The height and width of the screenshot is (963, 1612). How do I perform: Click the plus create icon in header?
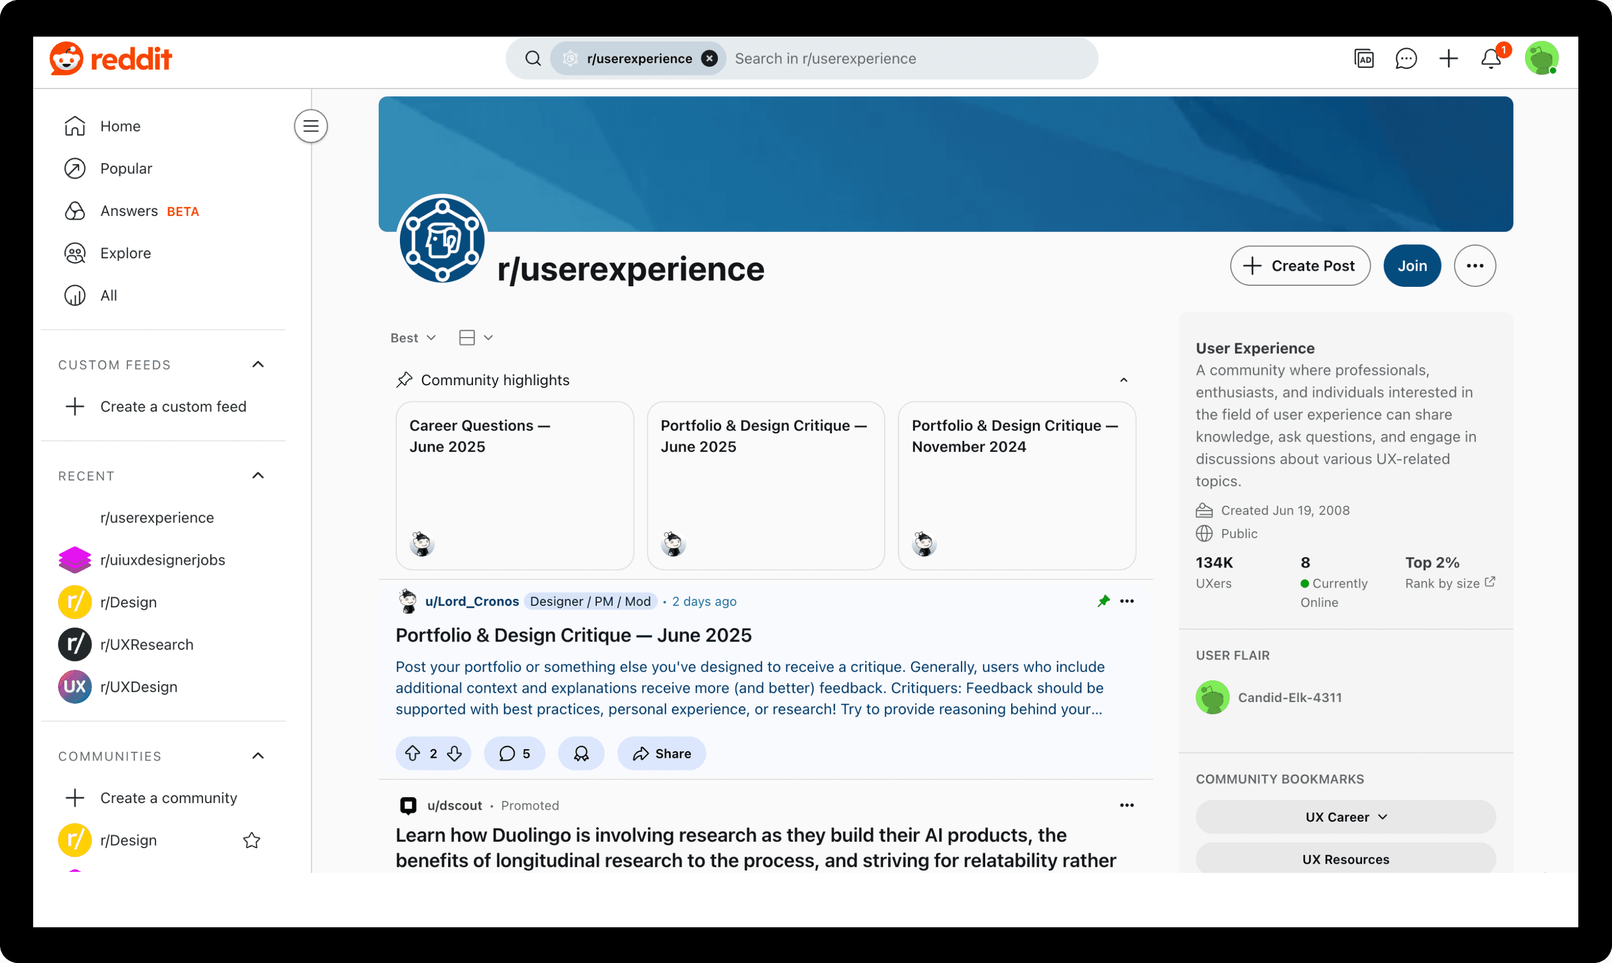click(x=1448, y=59)
